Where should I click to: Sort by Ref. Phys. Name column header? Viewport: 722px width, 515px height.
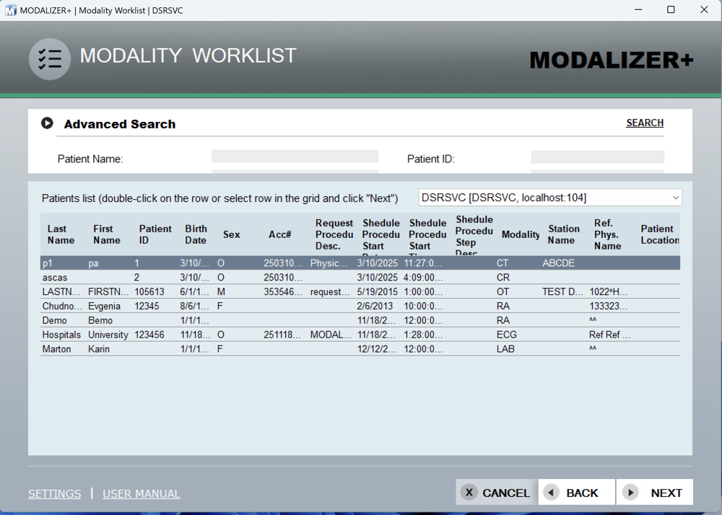[607, 234]
